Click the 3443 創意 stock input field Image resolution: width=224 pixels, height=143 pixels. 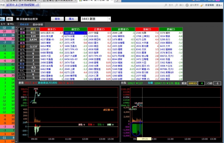pos(94,19)
